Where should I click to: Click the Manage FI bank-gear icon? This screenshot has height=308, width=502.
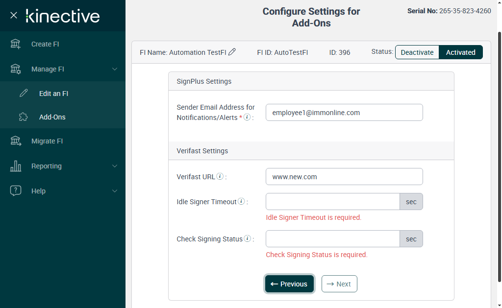pos(16,69)
